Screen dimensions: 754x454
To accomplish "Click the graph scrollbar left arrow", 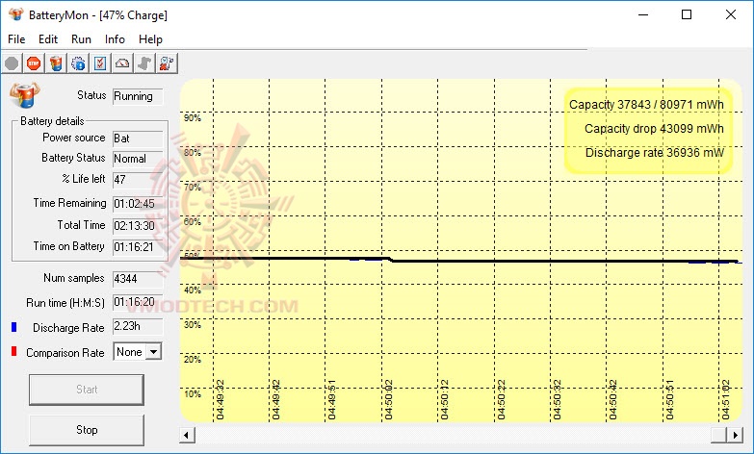I will point(187,436).
